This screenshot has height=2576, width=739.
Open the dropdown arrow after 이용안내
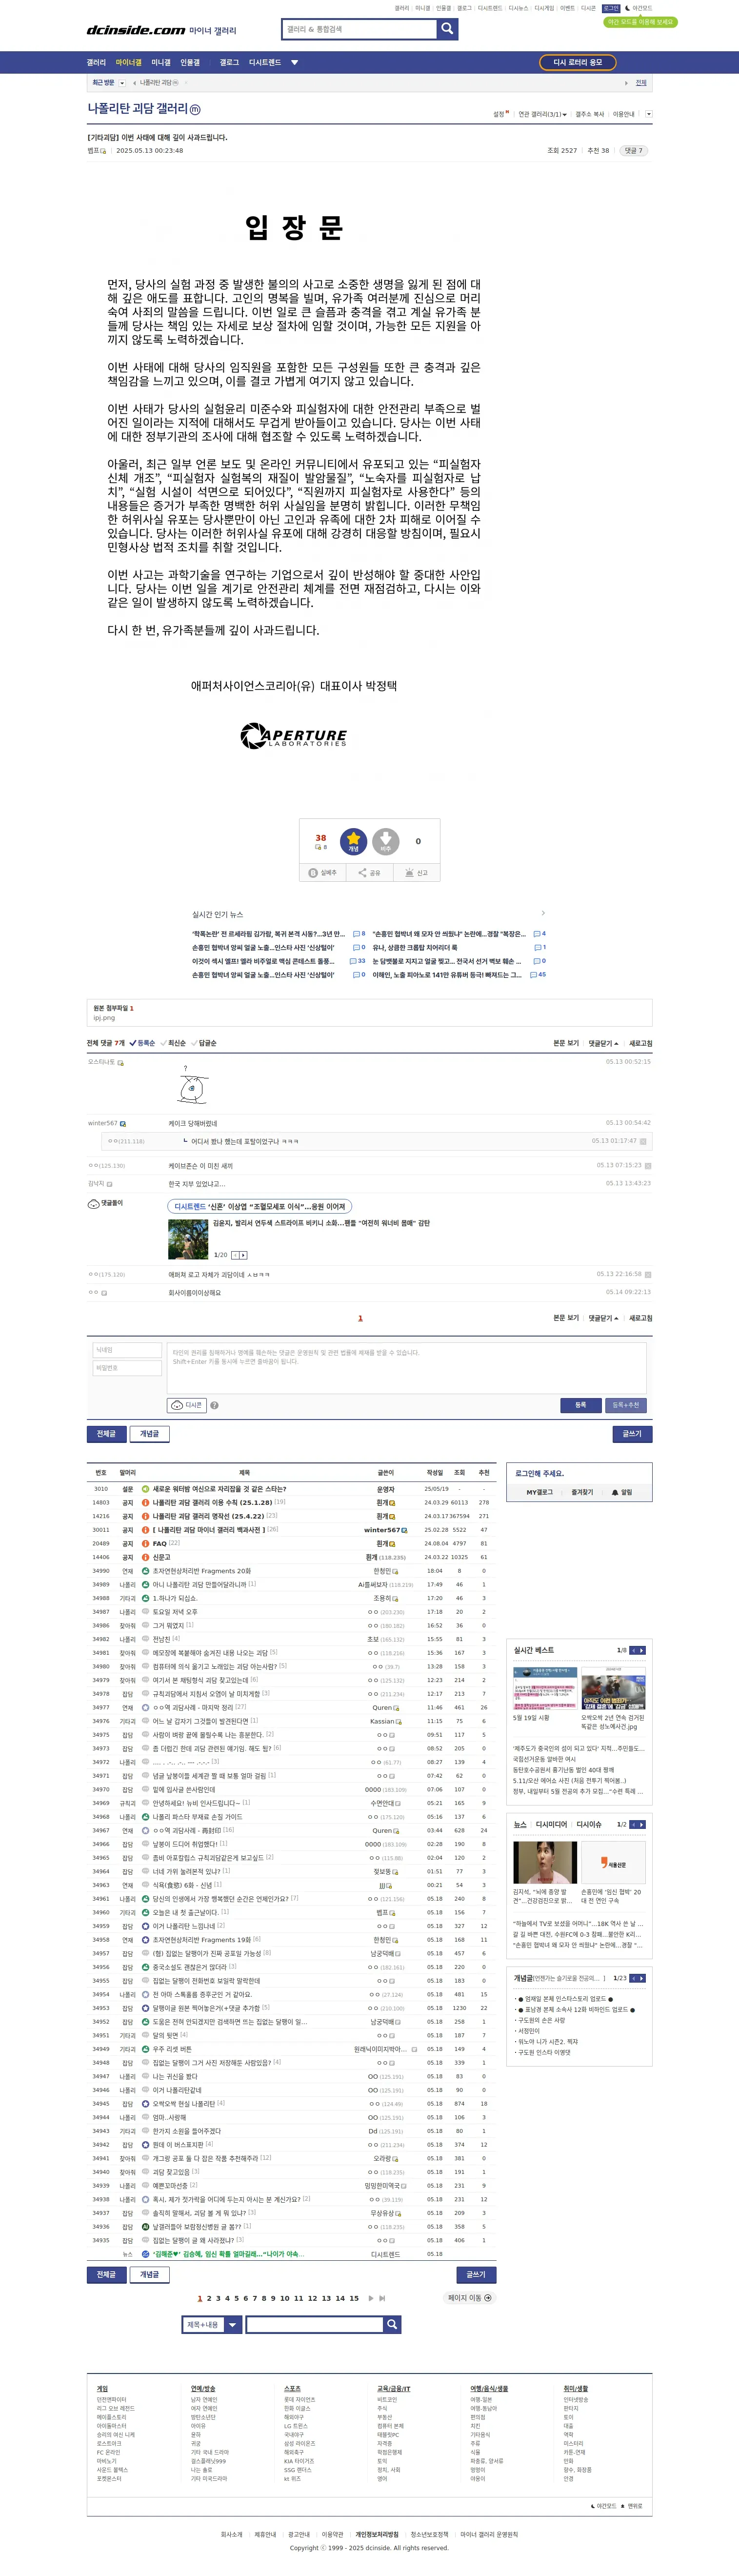[648, 114]
